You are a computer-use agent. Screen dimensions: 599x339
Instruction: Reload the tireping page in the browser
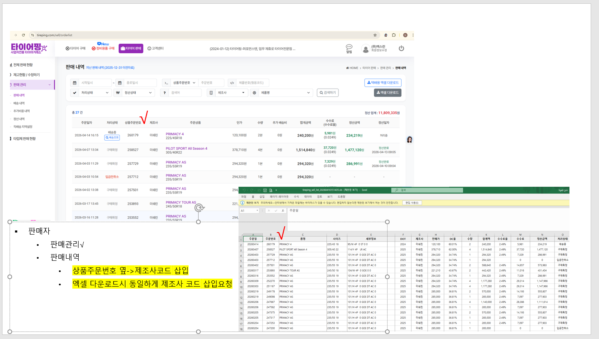(23, 35)
